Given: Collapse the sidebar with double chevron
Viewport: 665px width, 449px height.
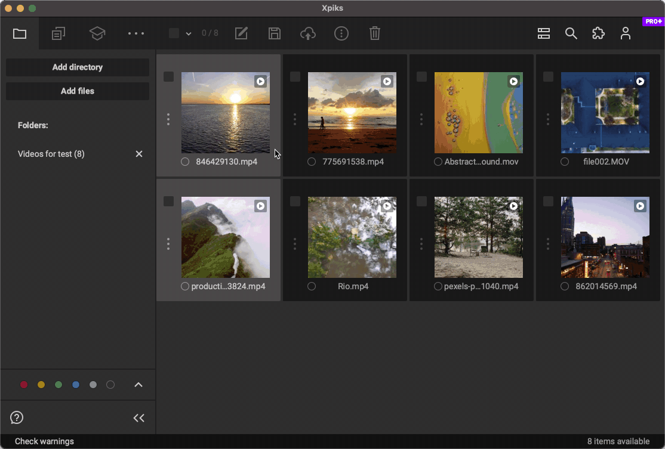Looking at the screenshot, I should pyautogui.click(x=139, y=418).
